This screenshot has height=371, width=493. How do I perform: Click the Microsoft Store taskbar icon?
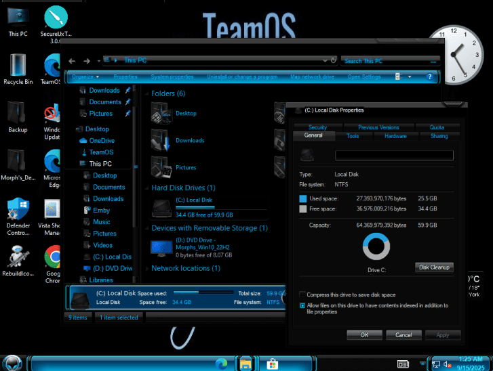273,364
